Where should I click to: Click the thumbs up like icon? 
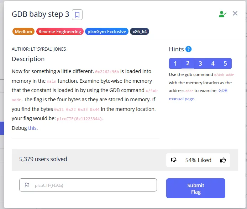223,160
